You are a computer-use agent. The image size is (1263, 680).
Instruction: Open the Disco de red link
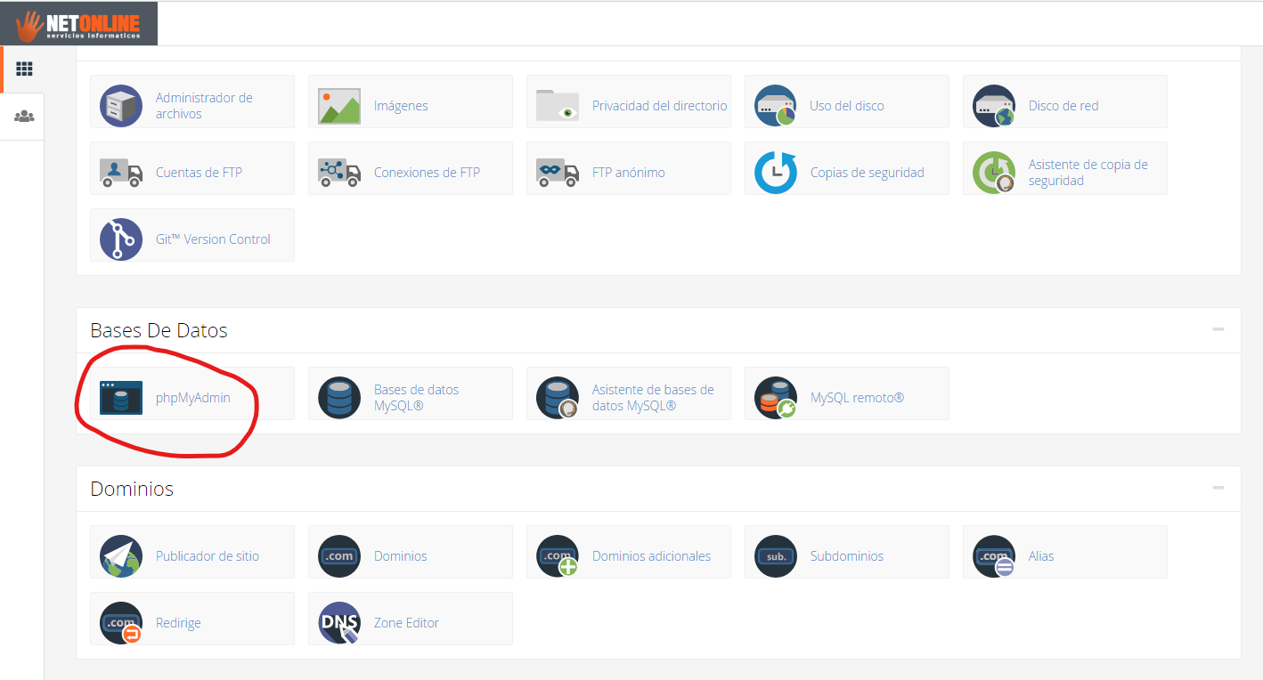click(1063, 106)
